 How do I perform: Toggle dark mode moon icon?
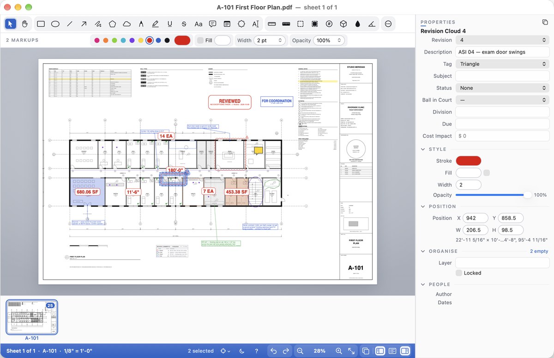[x=242, y=351]
